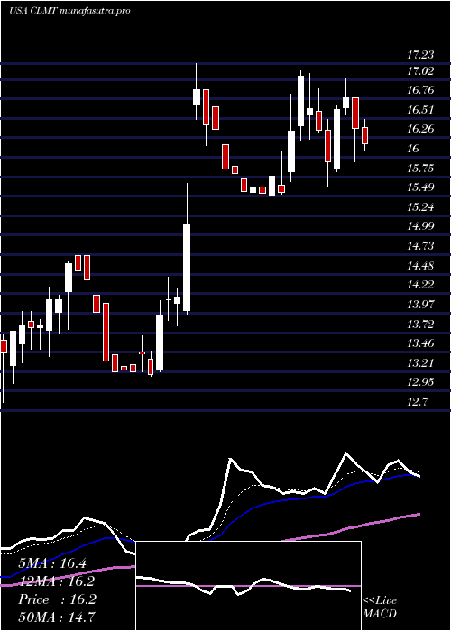Click the 17.02 price axis label
Image resolution: width=451 pixels, height=631 pixels.
click(x=421, y=71)
